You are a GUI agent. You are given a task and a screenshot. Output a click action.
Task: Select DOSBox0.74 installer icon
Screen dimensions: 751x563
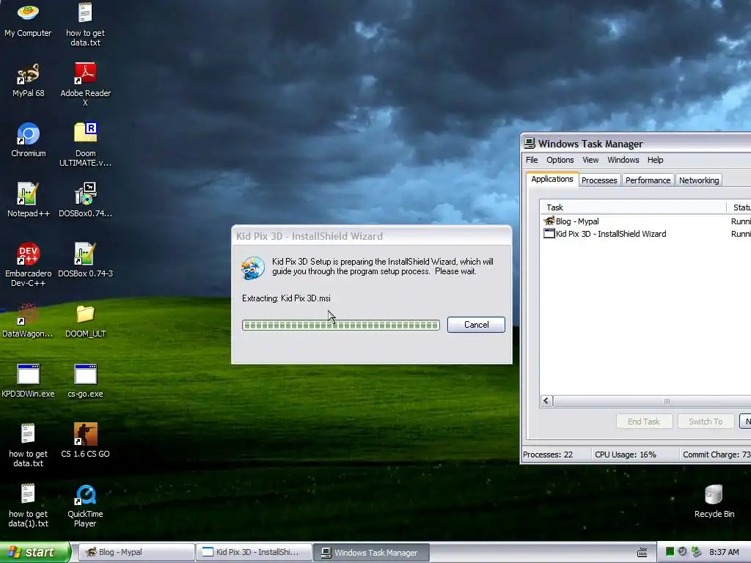click(85, 200)
